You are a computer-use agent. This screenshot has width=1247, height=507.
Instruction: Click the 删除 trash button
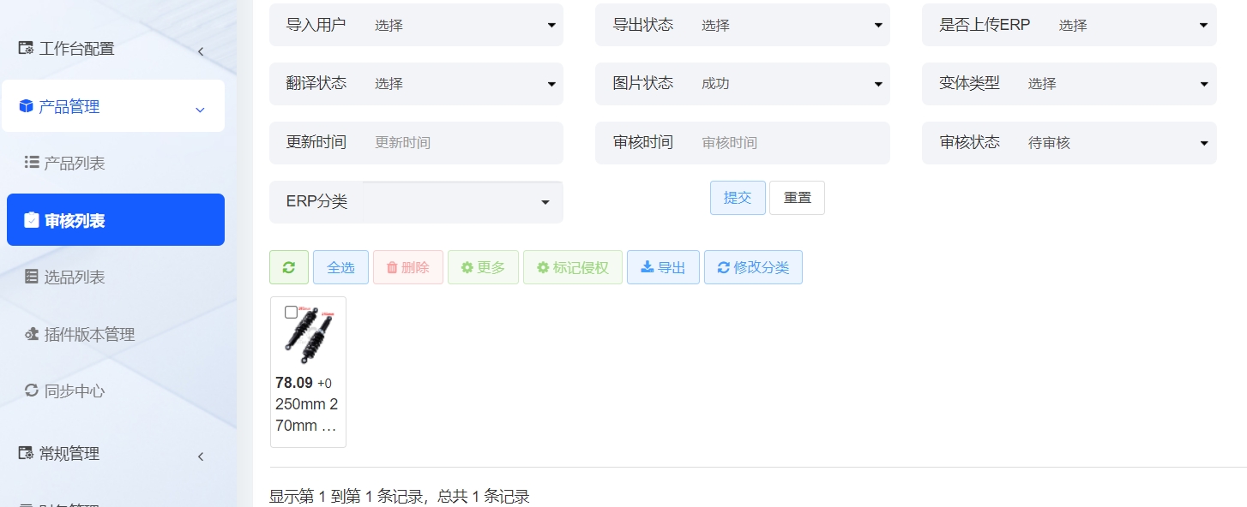point(407,267)
